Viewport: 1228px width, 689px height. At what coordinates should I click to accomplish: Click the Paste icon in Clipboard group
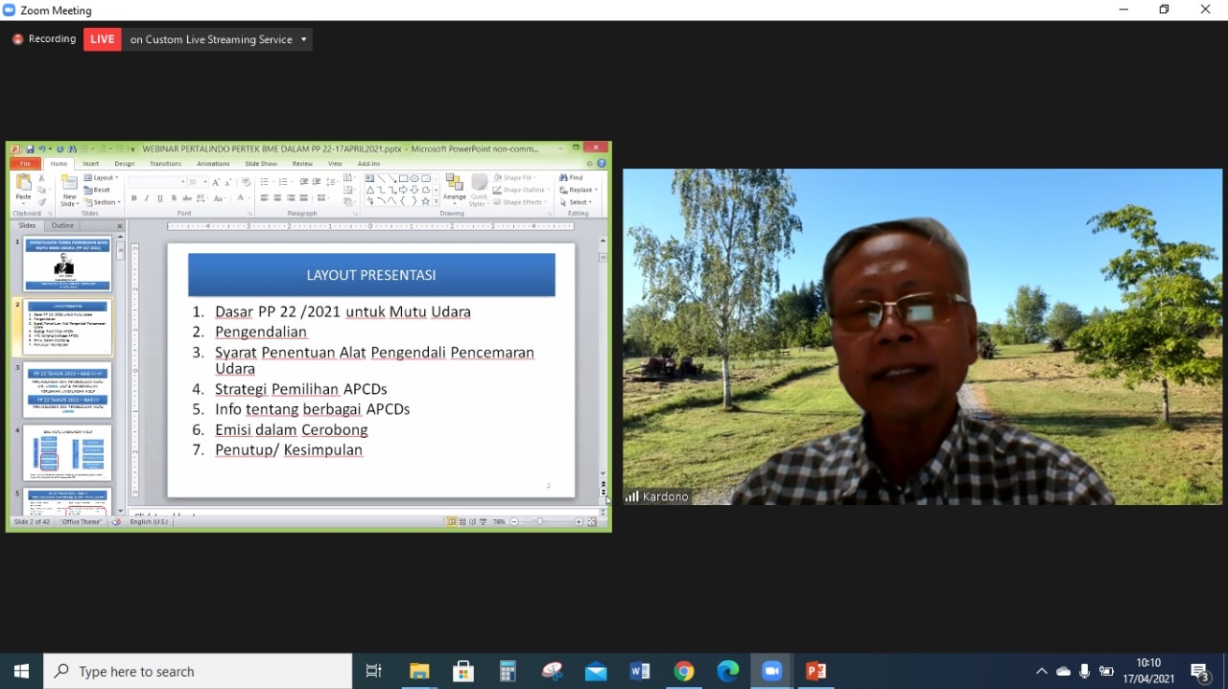pyautogui.click(x=24, y=185)
